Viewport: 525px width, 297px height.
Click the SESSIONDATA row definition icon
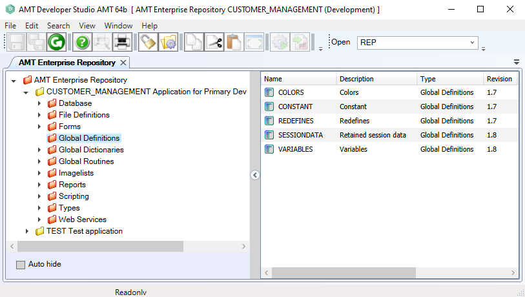coord(269,135)
